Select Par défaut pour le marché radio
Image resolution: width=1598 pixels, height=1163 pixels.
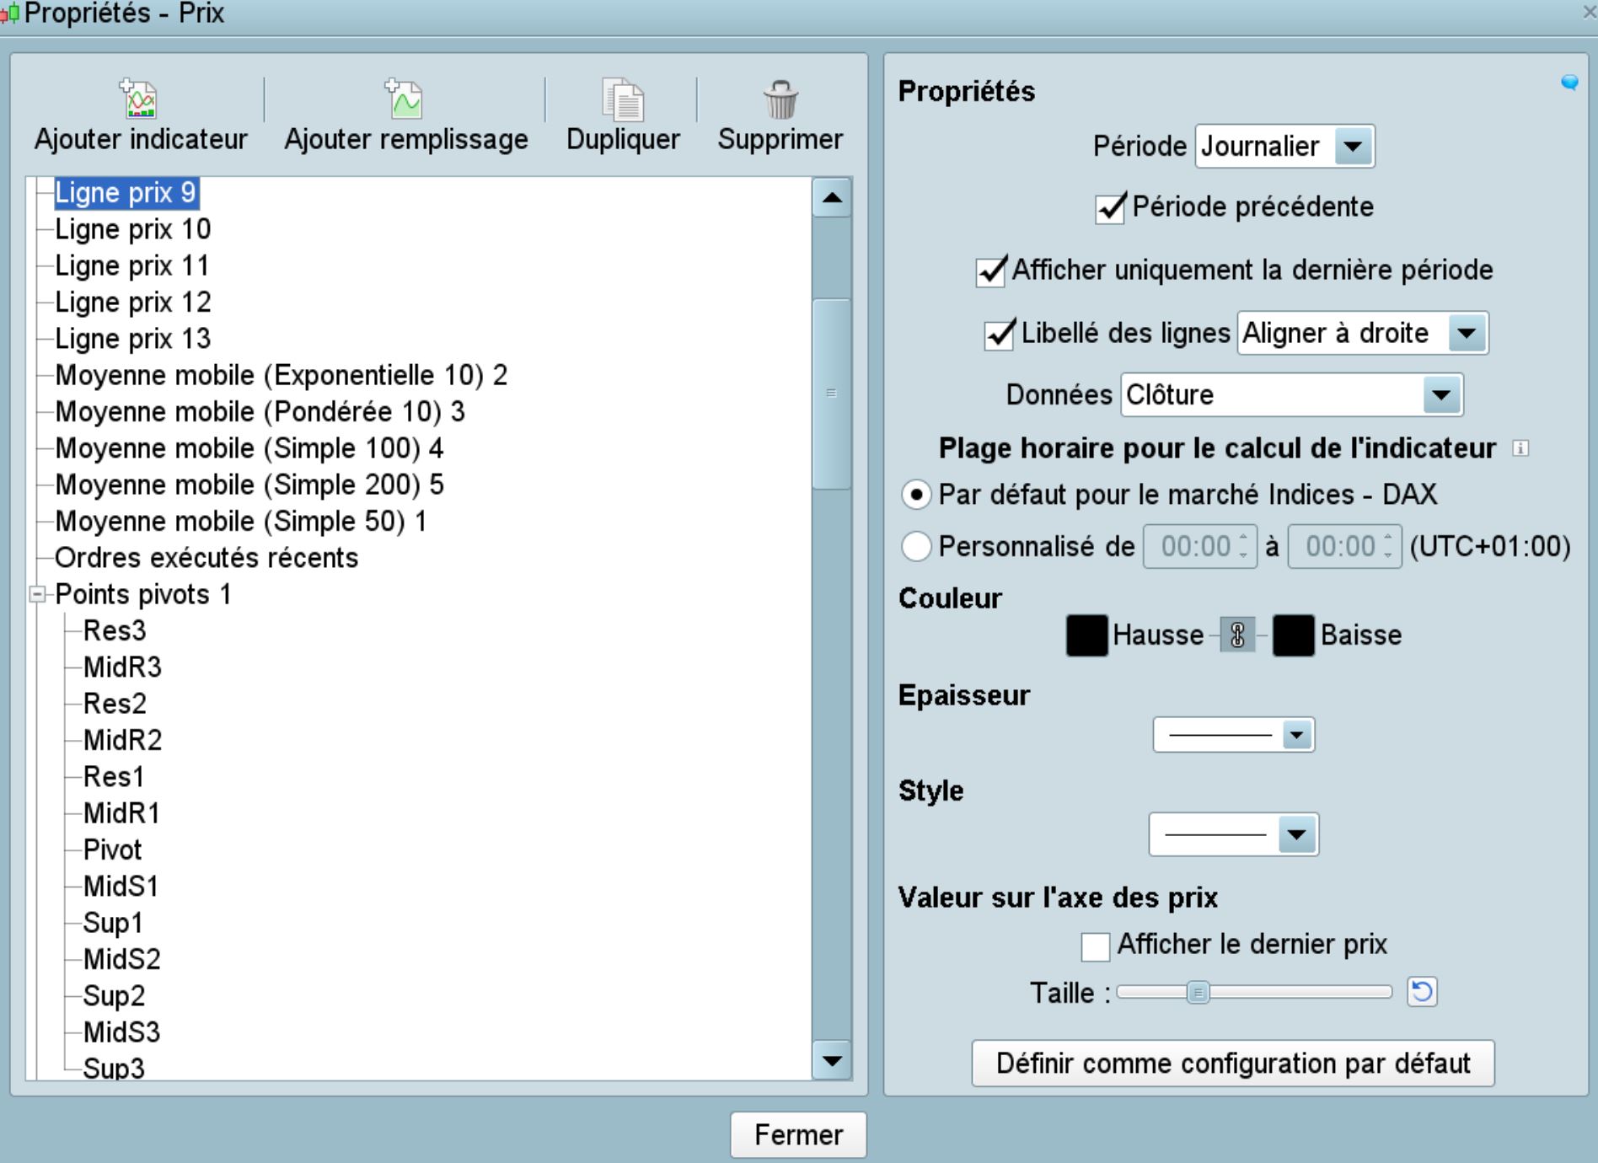[917, 495]
